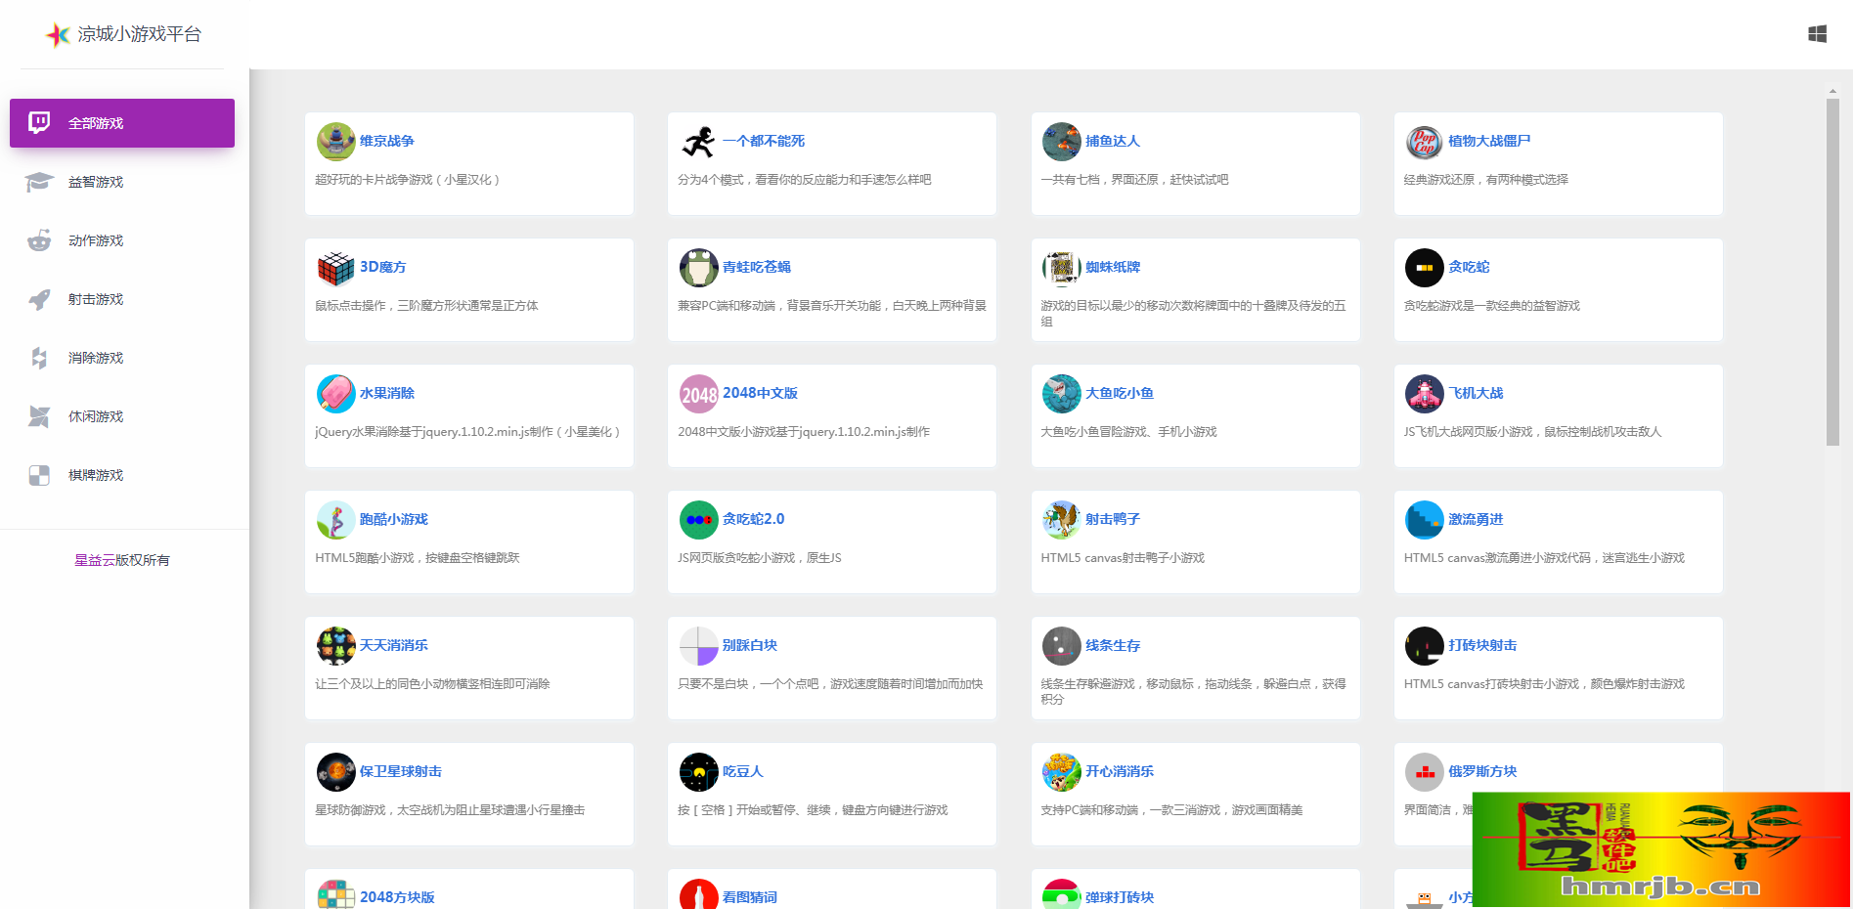Click the blue 激流勇进 icon

(1424, 520)
